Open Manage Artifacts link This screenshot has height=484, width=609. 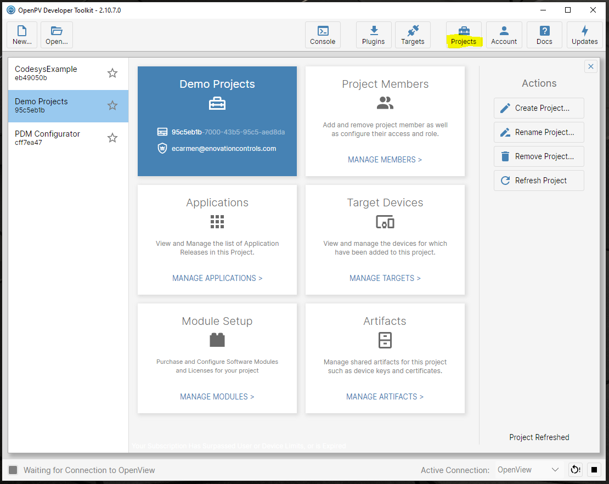385,397
